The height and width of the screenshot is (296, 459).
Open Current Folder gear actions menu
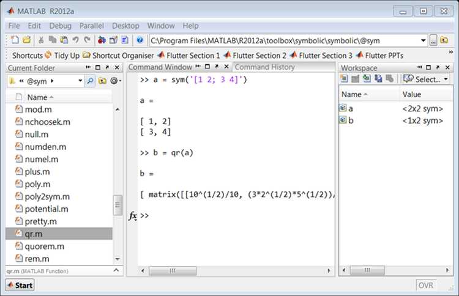click(115, 81)
